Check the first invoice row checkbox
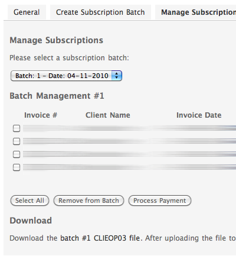Viewport: 236px width, 259px height. 17,128
